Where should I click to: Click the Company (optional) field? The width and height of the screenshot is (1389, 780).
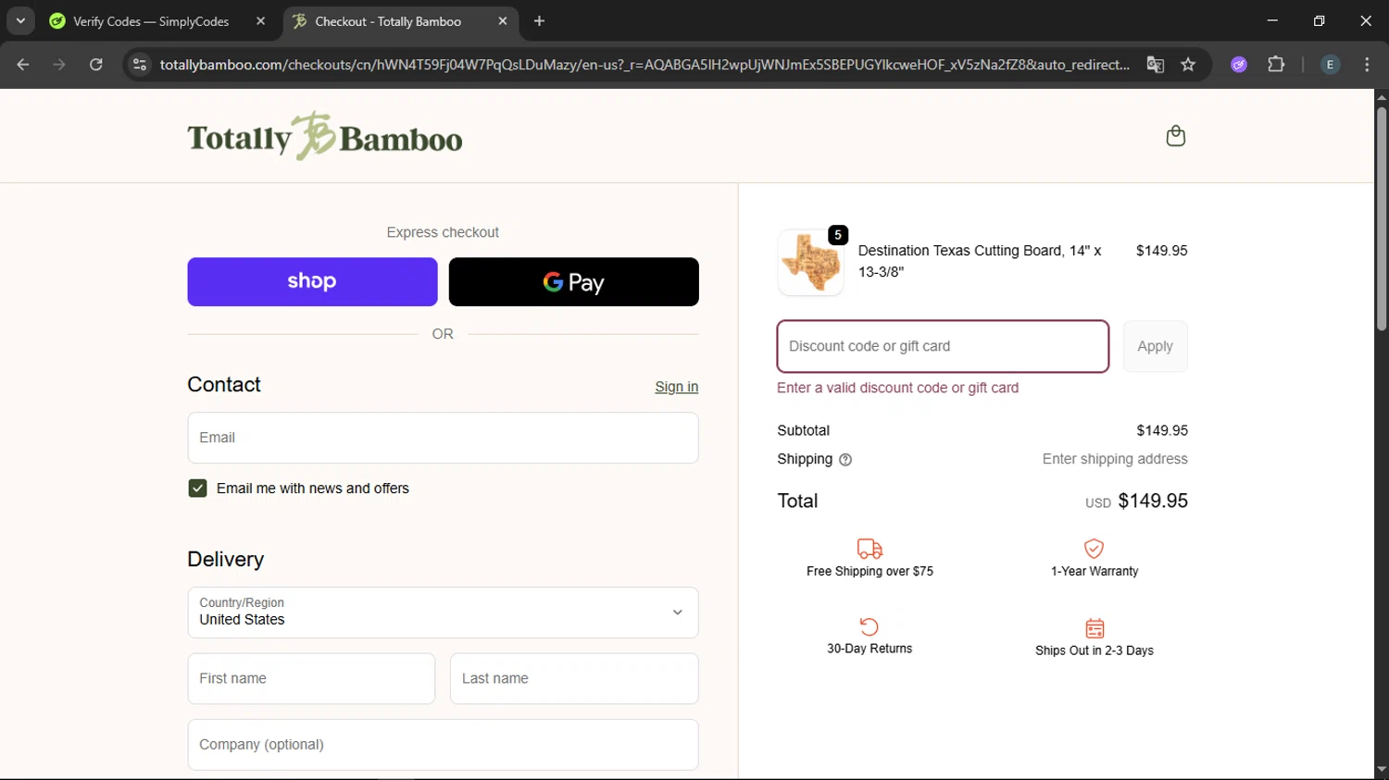443,745
